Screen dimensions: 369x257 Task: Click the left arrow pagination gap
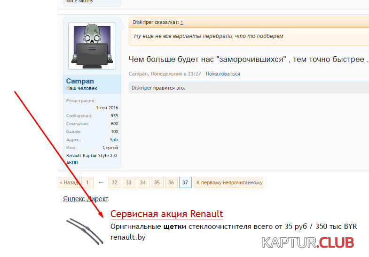tap(101, 182)
